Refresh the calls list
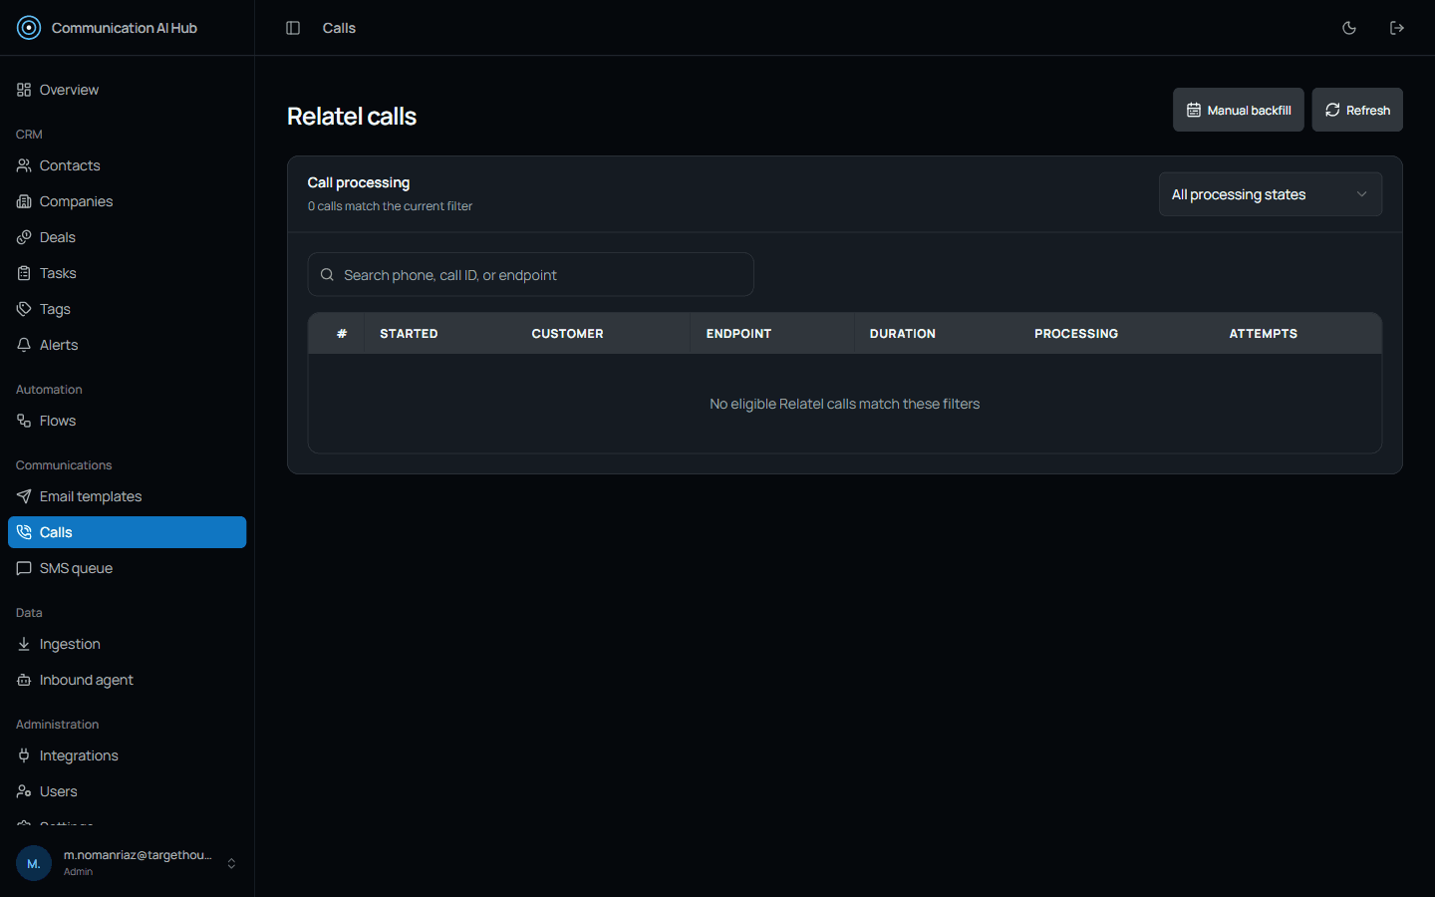The width and height of the screenshot is (1435, 897). coord(1357,110)
